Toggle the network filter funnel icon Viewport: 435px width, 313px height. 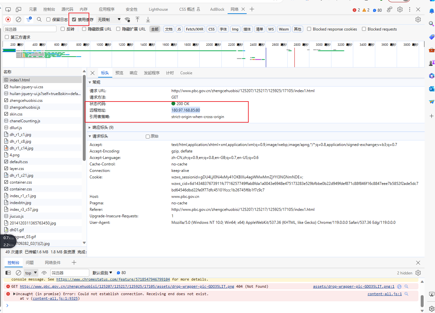(29, 19)
